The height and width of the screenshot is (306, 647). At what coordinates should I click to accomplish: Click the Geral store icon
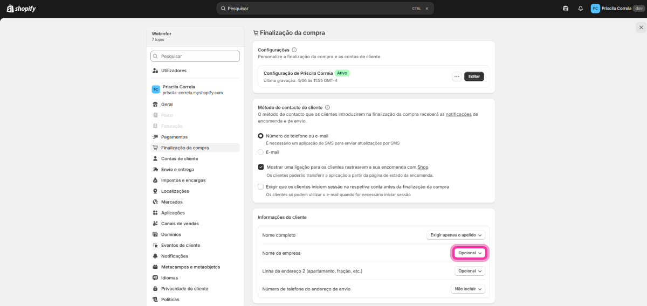click(x=155, y=105)
